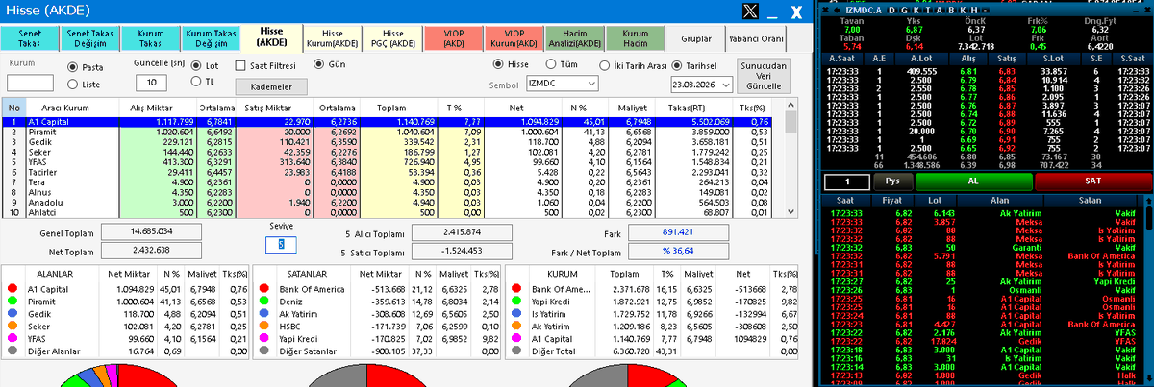The width and height of the screenshot is (1154, 387).
Task: Switch to the Senet Takas tab
Action: click(x=31, y=37)
